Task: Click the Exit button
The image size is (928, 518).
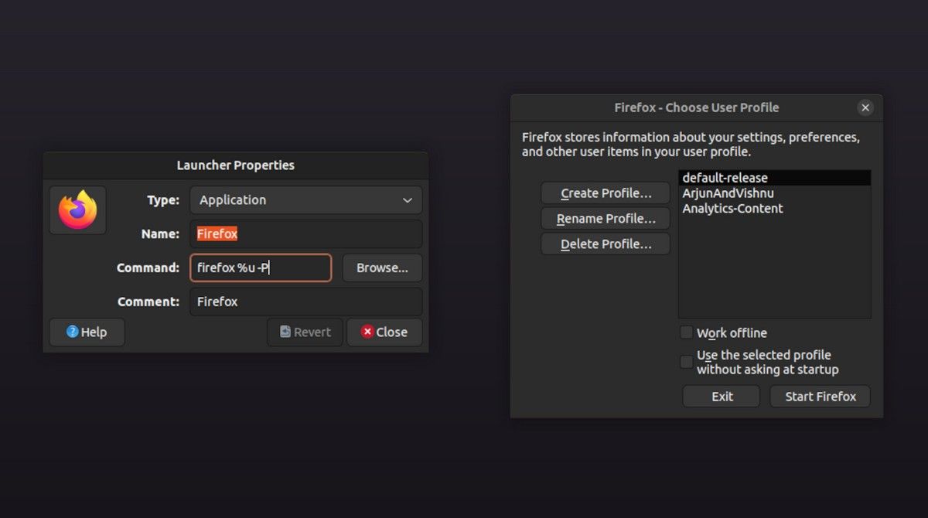Action: click(722, 397)
